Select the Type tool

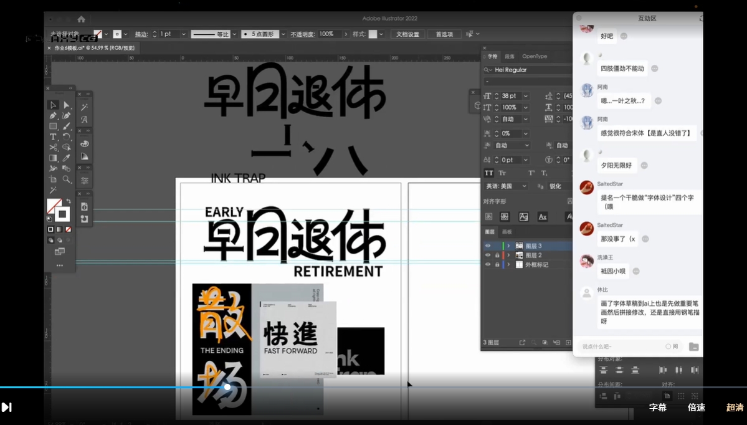click(x=53, y=137)
